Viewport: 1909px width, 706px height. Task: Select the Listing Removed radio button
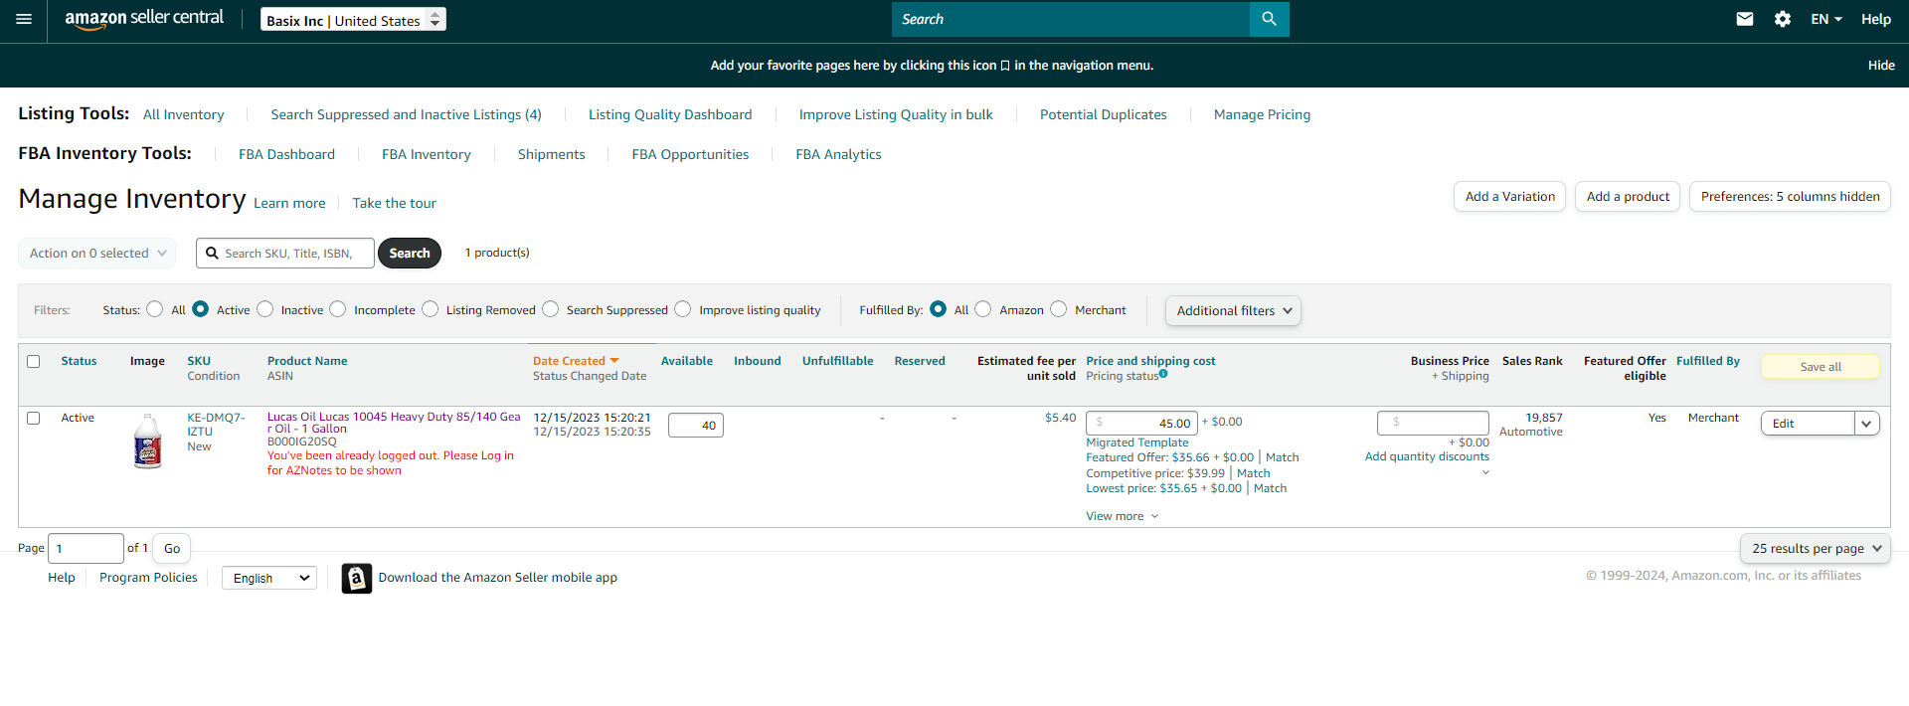pos(430,309)
